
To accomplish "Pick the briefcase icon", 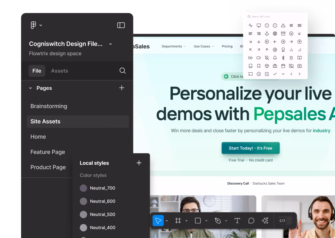I will pos(275,66).
